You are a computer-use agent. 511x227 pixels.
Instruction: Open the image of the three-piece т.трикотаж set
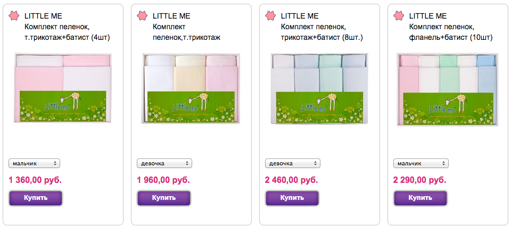(191, 89)
